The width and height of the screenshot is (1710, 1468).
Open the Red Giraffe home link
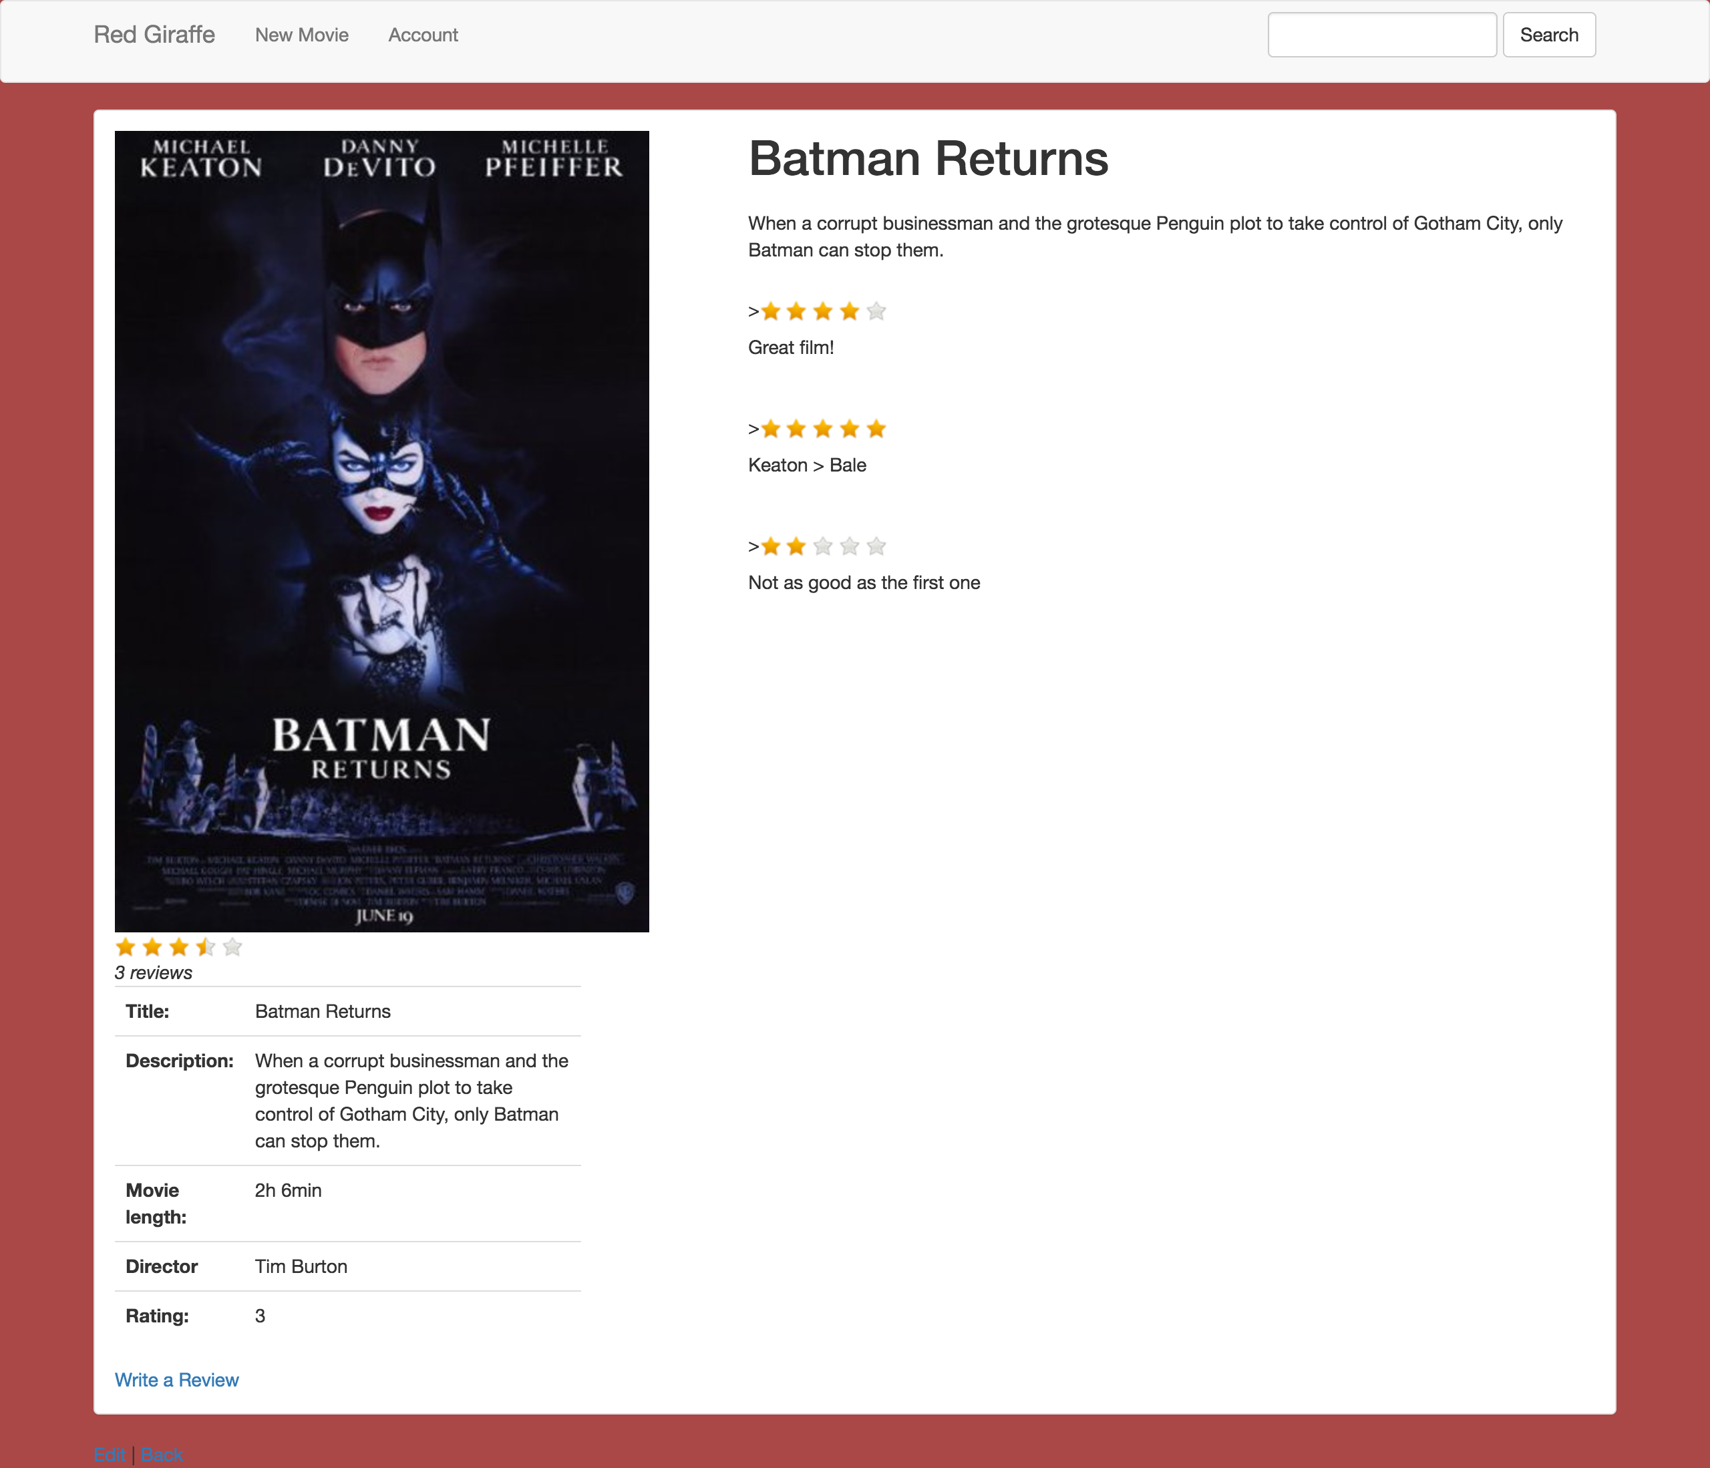(x=154, y=35)
